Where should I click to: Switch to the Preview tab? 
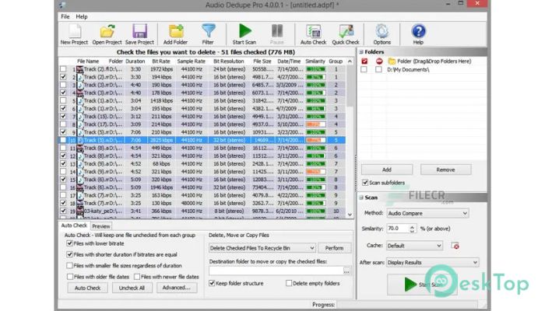(x=101, y=226)
